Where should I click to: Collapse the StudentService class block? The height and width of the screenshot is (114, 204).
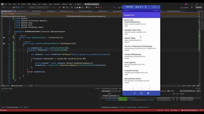(x=14, y=38)
